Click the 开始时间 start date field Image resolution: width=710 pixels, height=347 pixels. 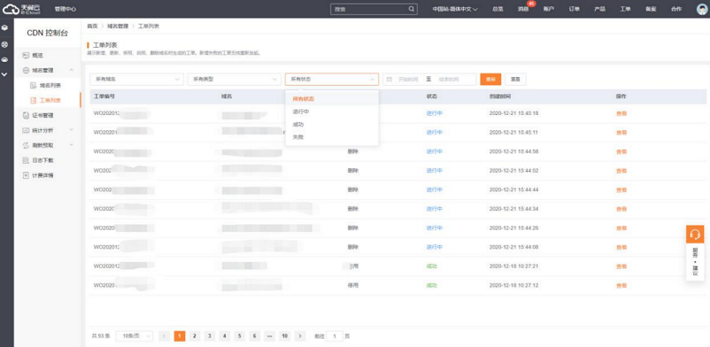[408, 80]
